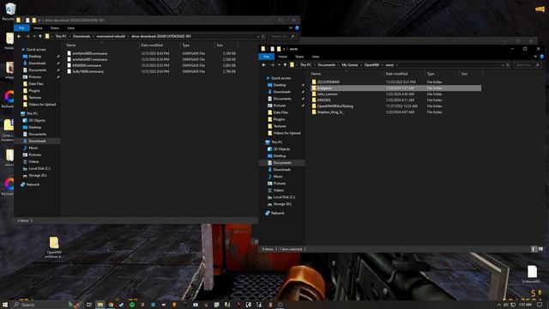Open Task View from the taskbar
The image size is (549, 309).
[89, 305]
